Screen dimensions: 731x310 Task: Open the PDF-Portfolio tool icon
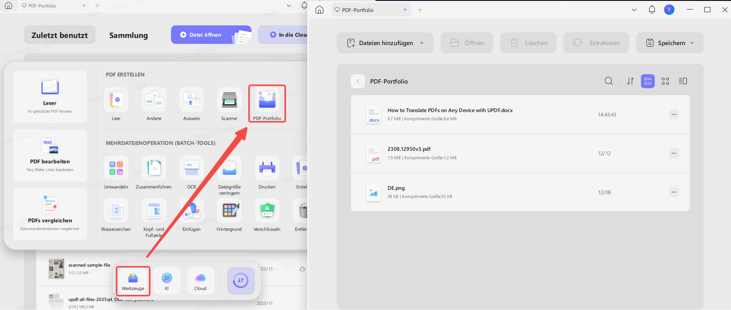tap(267, 100)
